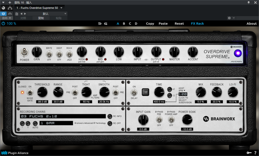This screenshot has width=259, height=156.
Task: Flip the SMOOTH filter PRE/POST switch
Action: (116, 92)
